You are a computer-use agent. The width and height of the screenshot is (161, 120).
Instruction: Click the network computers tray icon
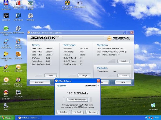tap(152, 118)
